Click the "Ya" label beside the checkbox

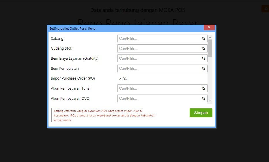pos(125,79)
